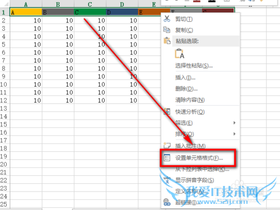The image size is (280, 210).
Task: Select row 7 header
Action: point(4,60)
